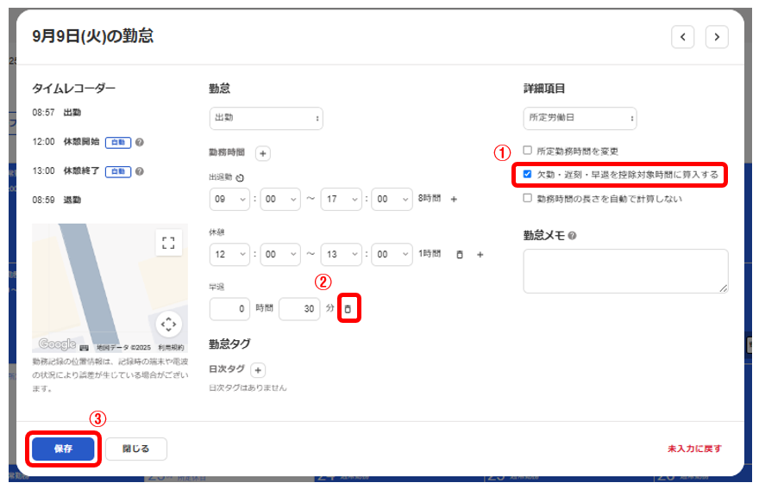This screenshot has height=489, width=759.
Task: Click the help icon next to 休憩開始
Action: pos(139,142)
